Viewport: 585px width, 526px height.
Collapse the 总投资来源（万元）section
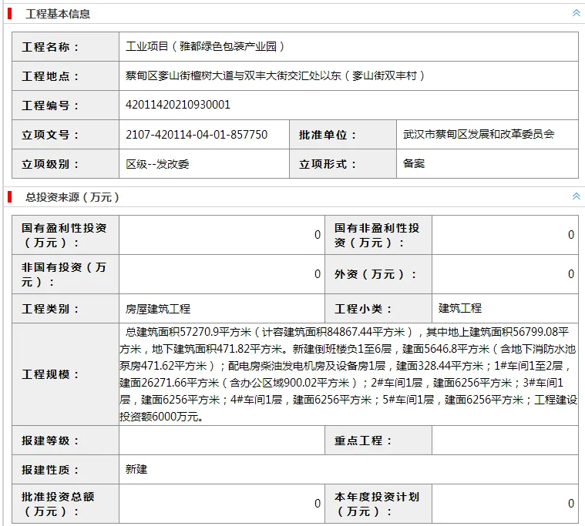click(x=576, y=196)
